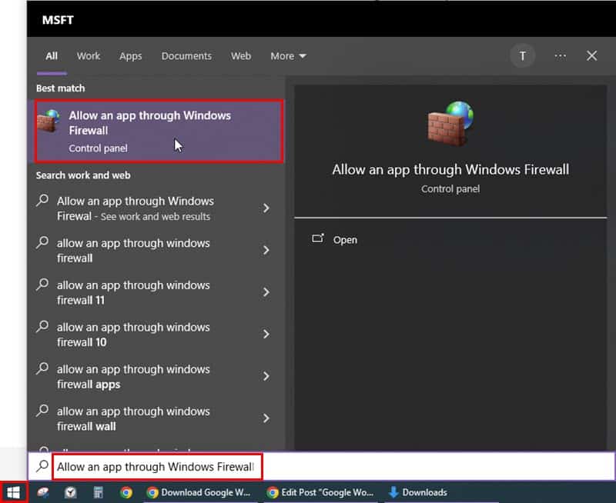Switch to the Web tab
The width and height of the screenshot is (616, 503).
point(241,56)
